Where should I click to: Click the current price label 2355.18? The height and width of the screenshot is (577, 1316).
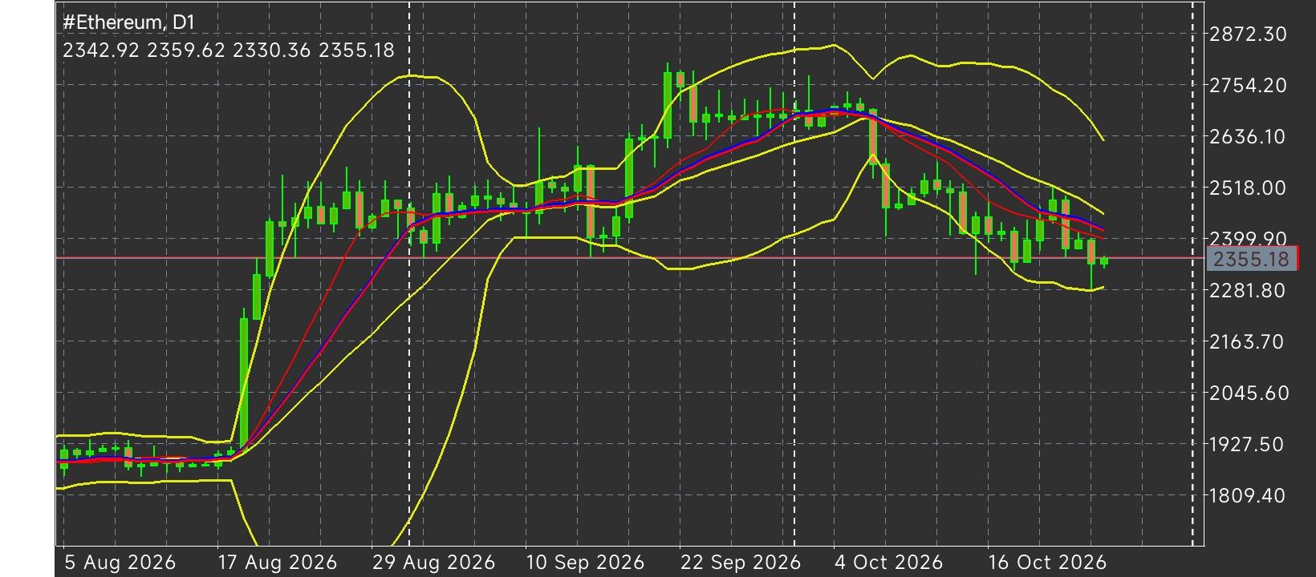tap(1252, 259)
